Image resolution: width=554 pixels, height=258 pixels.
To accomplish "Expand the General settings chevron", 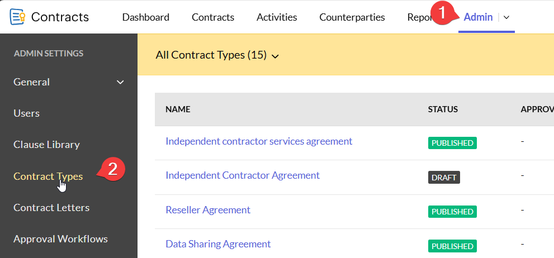I will click(x=120, y=82).
